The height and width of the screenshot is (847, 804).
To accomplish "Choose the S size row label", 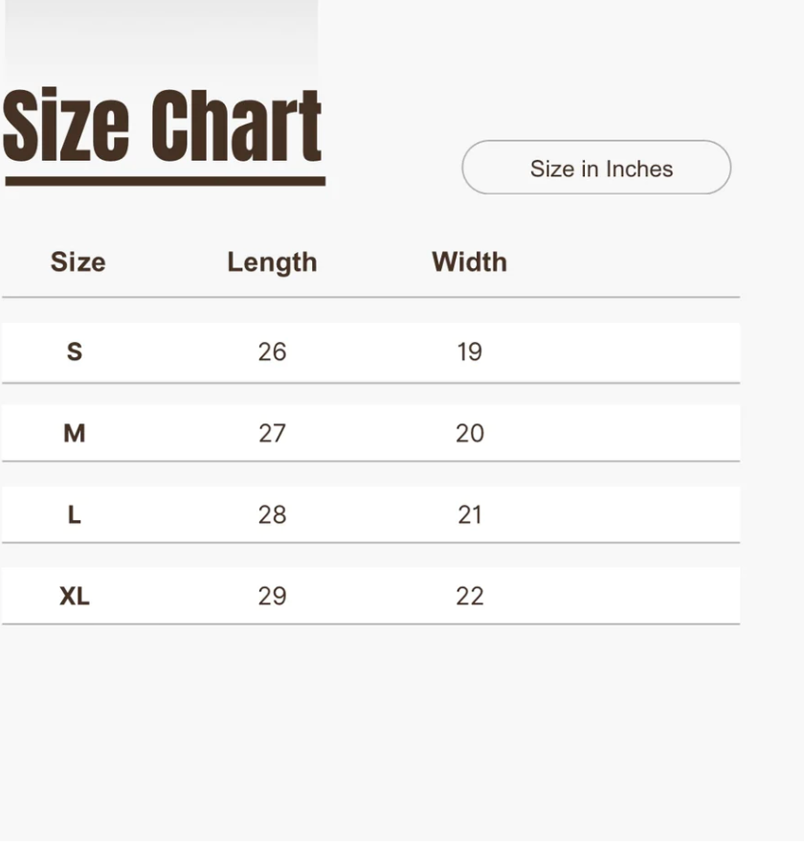I will tap(75, 352).
